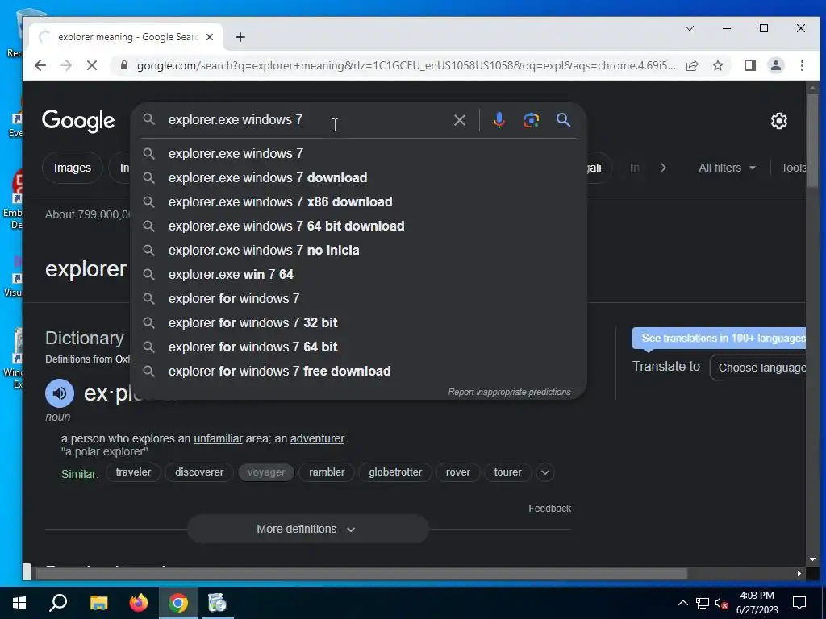Image resolution: width=826 pixels, height=619 pixels.
Task: Click the Google logo
Action: click(x=78, y=121)
